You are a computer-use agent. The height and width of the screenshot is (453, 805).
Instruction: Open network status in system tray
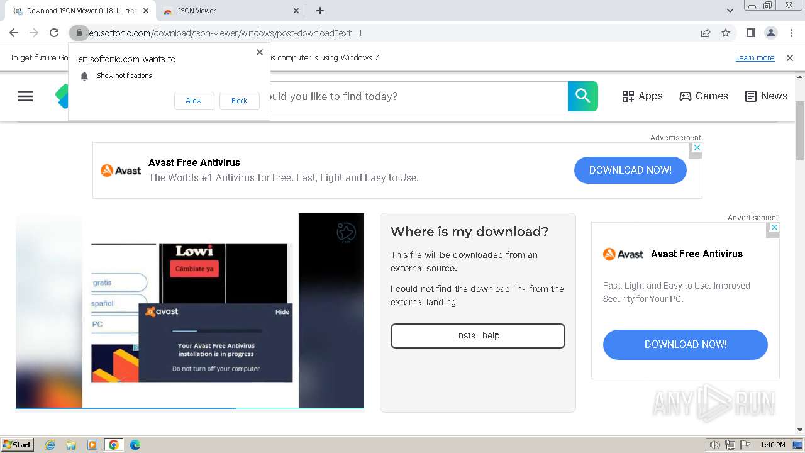730,445
